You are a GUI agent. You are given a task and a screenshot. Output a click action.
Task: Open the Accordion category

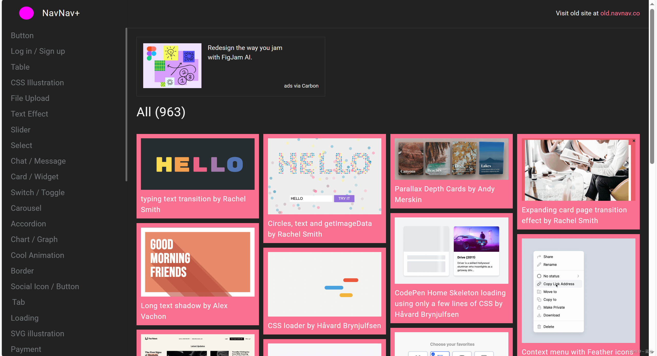[x=28, y=224]
